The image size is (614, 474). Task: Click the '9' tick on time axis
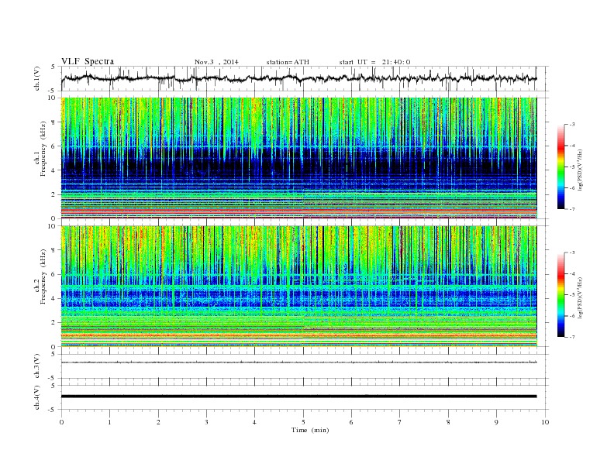[x=496, y=422]
